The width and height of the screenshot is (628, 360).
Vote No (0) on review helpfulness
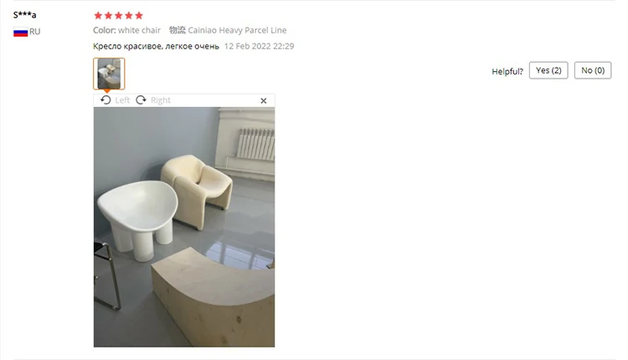tap(593, 70)
